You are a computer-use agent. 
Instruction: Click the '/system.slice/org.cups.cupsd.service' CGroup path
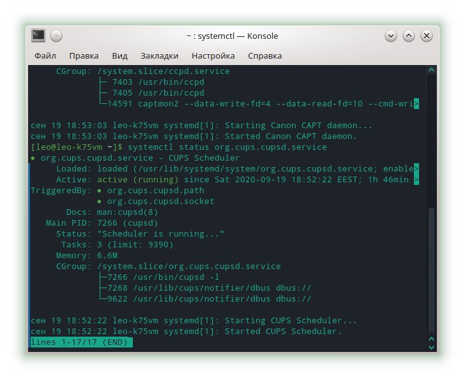[x=188, y=266]
